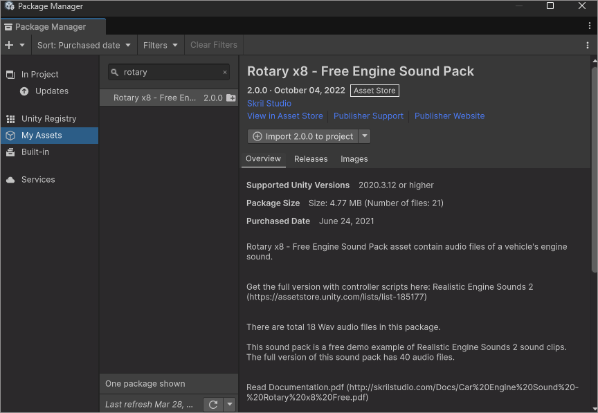Select the Services cloud entry
Viewport: 598px width, 413px height.
pyautogui.click(x=38, y=180)
